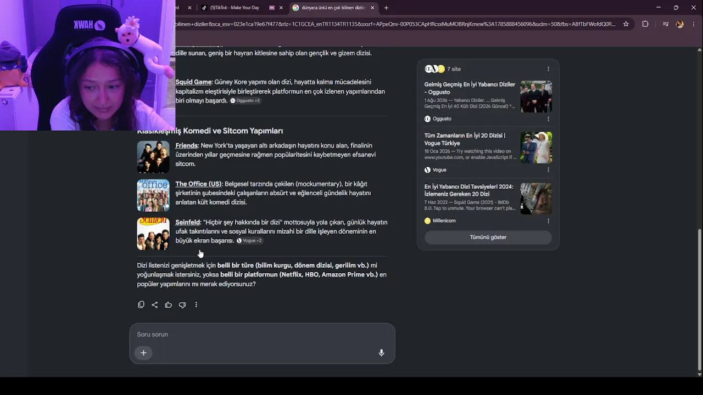Image resolution: width=703 pixels, height=395 pixels.
Task: Open the Friends link
Action: point(186,146)
